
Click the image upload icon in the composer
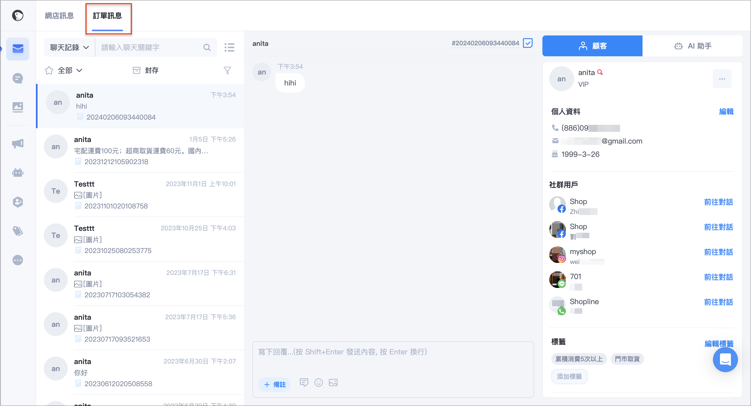click(333, 382)
